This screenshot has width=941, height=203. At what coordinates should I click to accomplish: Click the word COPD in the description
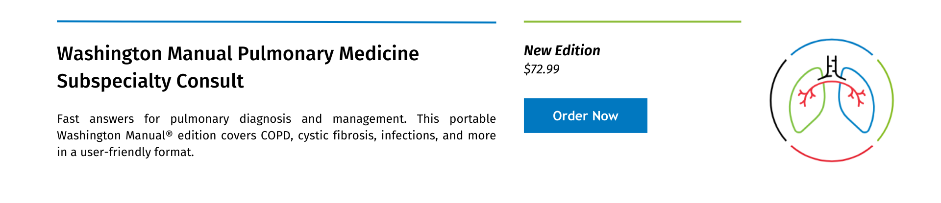tap(276, 135)
